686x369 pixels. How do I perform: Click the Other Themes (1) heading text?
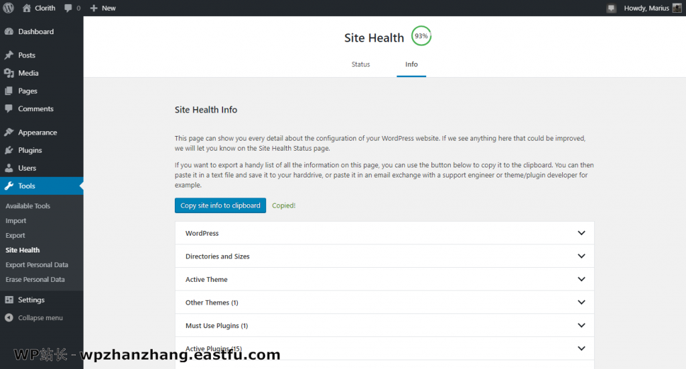[212, 303]
